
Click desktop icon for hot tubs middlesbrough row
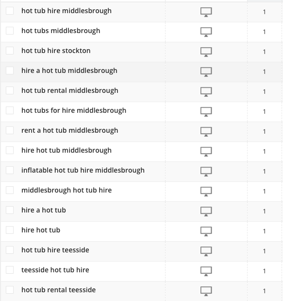[x=206, y=32]
